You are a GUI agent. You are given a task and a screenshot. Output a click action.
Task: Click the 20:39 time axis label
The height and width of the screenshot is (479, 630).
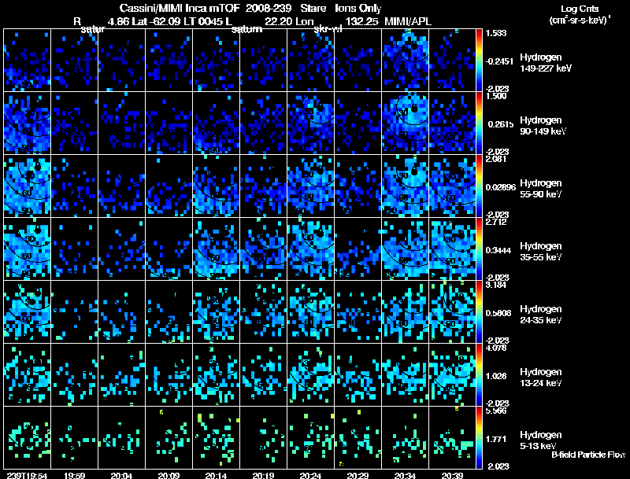click(452, 475)
